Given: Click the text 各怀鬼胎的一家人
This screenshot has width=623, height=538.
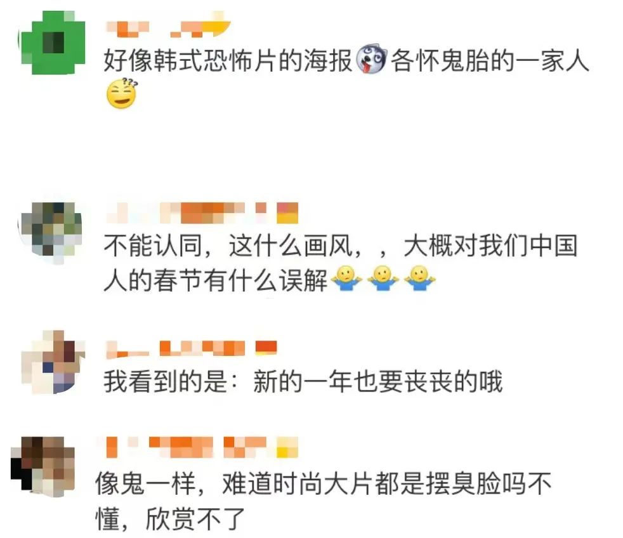Looking at the screenshot, I should click(x=490, y=61).
